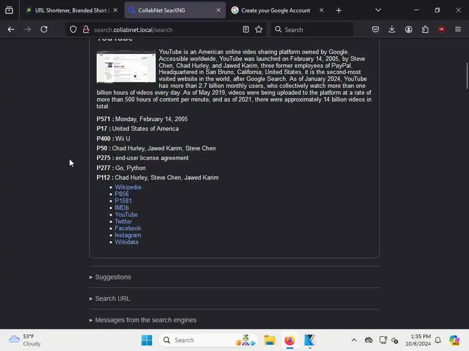
Task: Close the URL Shortener tab
Action: point(115,10)
